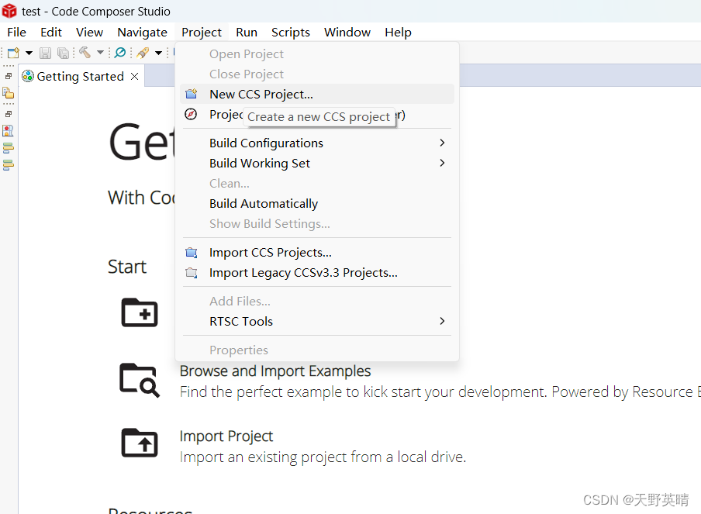Choose New CCS Project... from menu
This screenshot has width=701, height=514.
click(x=317, y=95)
